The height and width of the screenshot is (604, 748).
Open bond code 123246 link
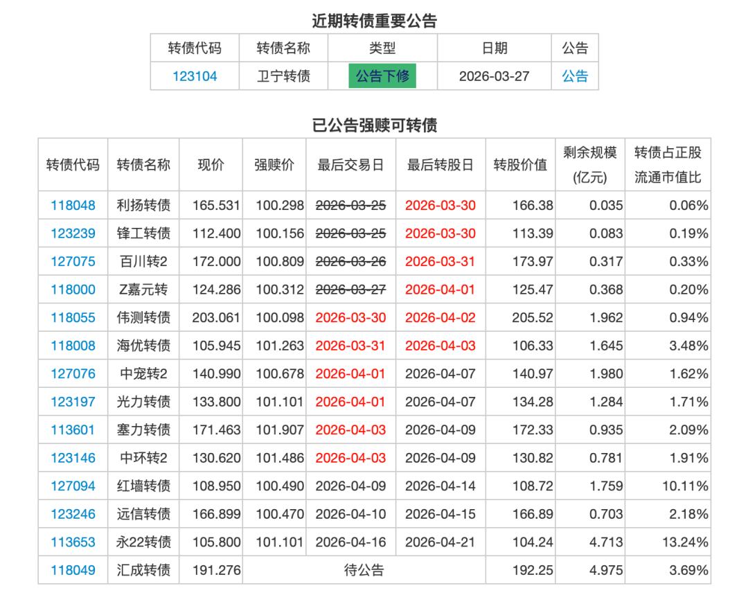73,515
